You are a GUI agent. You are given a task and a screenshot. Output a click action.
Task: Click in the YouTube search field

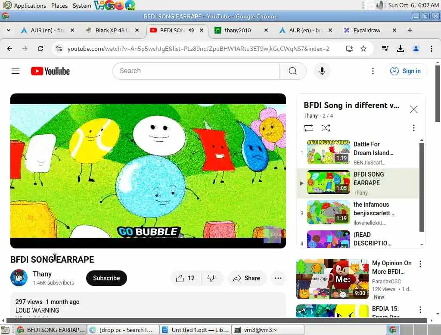pos(196,71)
